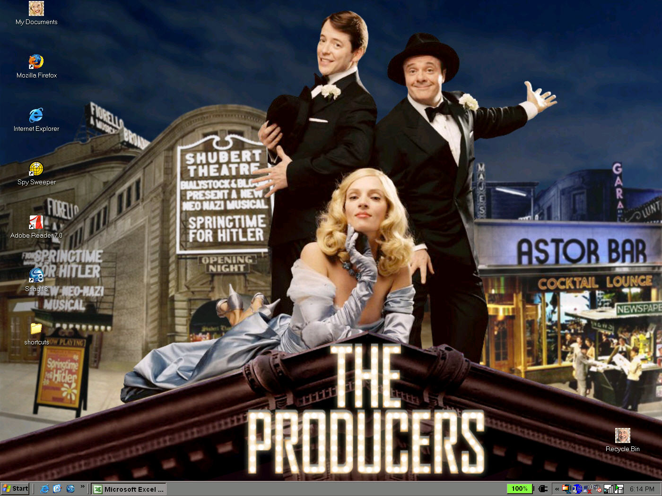662x496 pixels.
Task: Click the 100% battery level indicator
Action: point(519,489)
